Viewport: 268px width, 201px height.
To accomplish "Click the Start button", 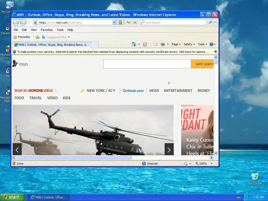I will pos(12,197).
